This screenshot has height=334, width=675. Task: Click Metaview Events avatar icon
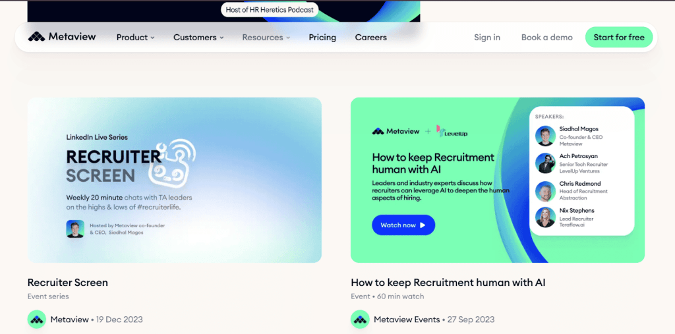360,320
